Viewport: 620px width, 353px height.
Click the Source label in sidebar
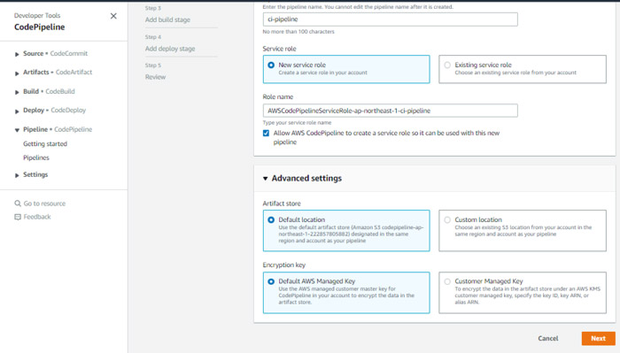coord(34,53)
